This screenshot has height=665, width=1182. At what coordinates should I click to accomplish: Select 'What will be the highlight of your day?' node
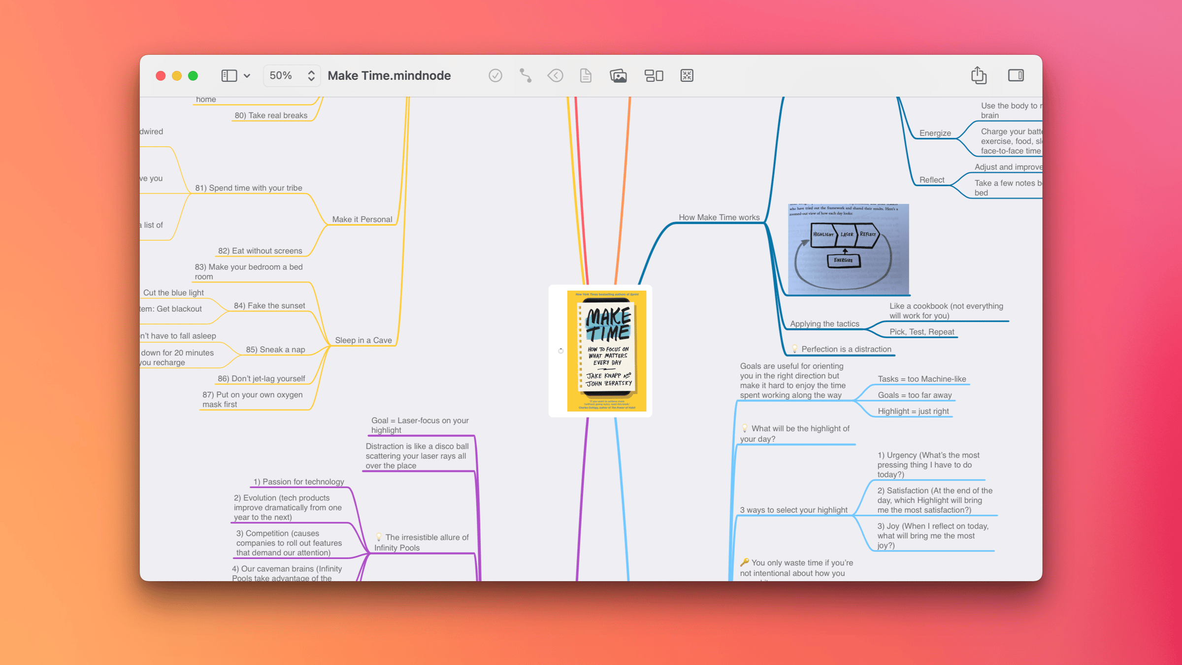point(795,433)
